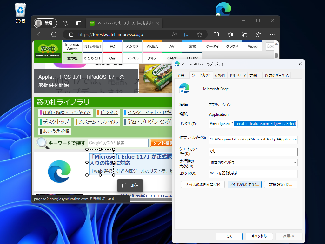Switch to the 全般 tab

[182, 75]
